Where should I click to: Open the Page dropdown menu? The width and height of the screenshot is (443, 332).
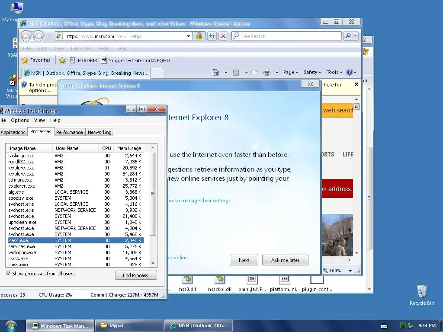291,72
